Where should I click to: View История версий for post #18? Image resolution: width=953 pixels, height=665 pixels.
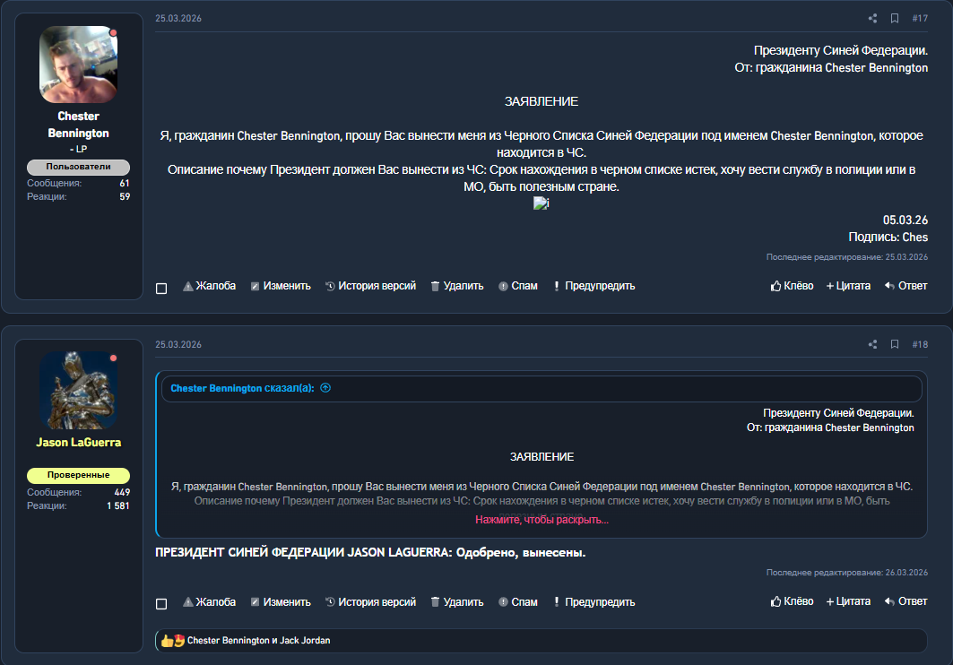(x=371, y=602)
